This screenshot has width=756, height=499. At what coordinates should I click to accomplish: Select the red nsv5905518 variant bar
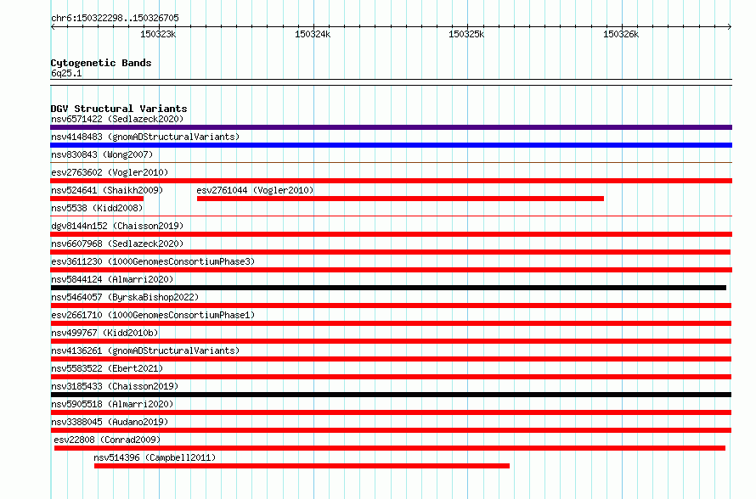click(x=391, y=412)
